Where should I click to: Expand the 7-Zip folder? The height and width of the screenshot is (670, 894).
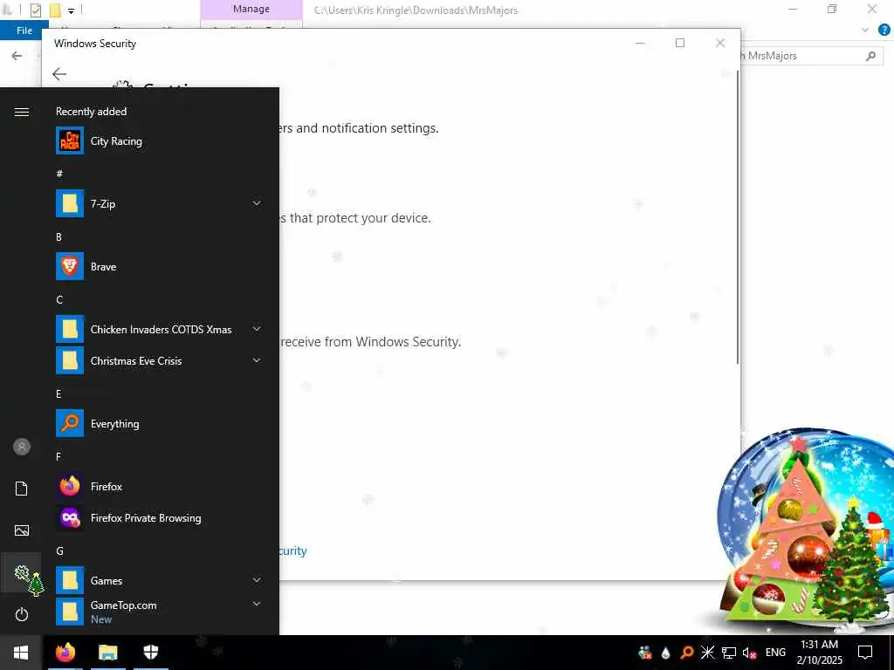point(257,203)
